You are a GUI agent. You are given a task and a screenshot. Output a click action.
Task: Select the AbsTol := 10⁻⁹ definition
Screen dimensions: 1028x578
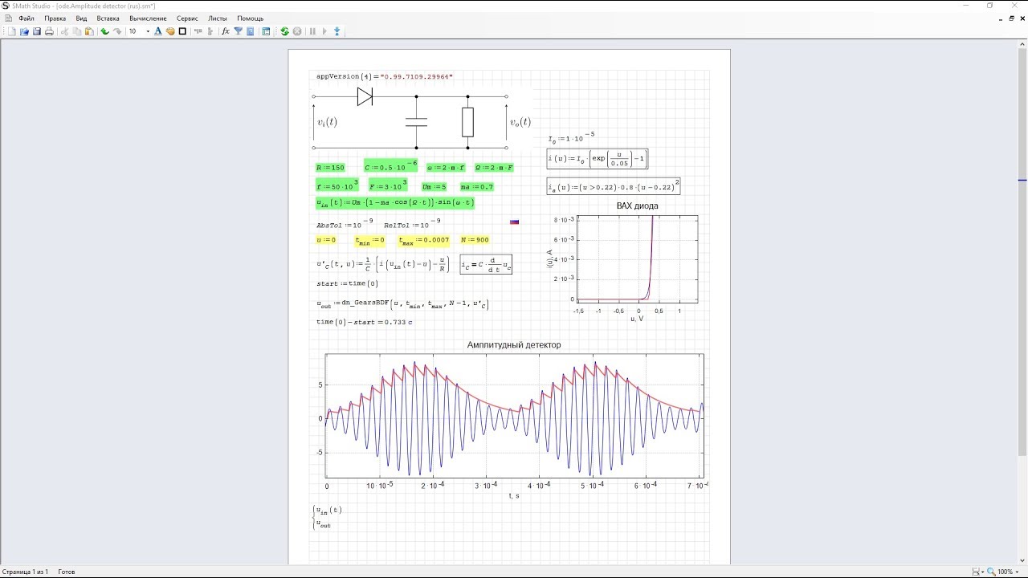(x=345, y=224)
